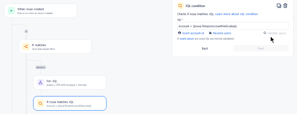Click Validate query
The height and width of the screenshot is (114, 297).
pos(276,33)
